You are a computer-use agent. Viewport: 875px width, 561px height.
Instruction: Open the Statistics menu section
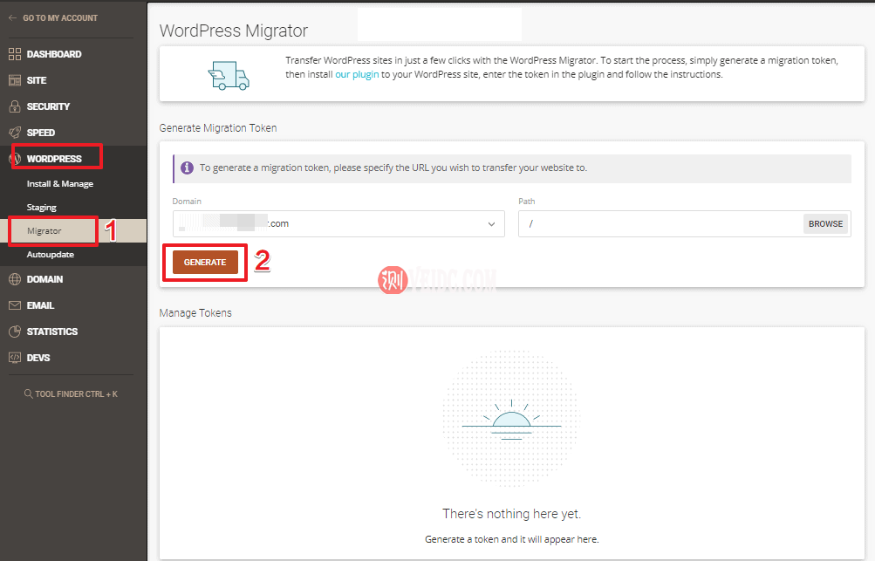[51, 332]
